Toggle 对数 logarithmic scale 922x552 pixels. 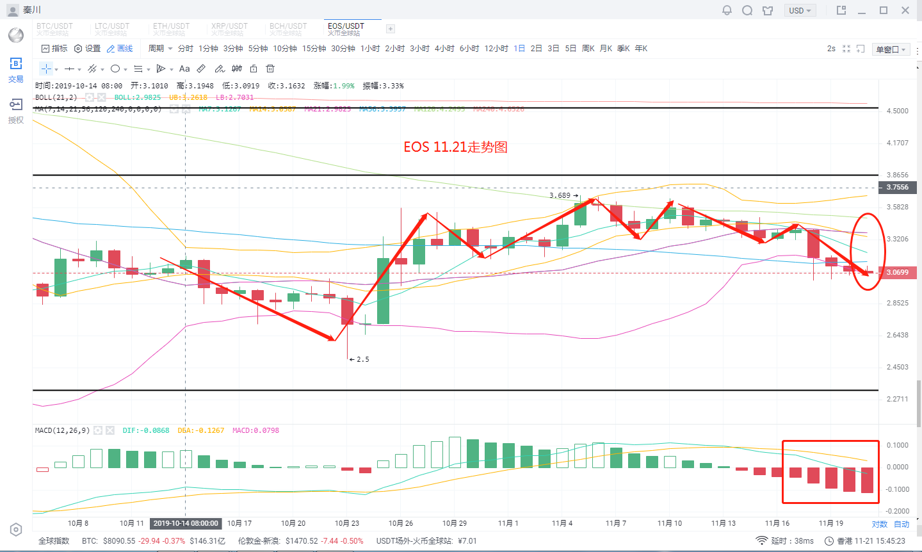[880, 524]
